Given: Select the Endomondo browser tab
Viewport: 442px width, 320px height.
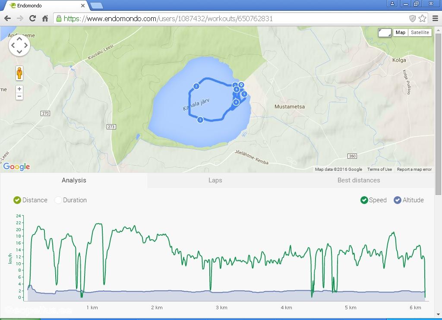Looking at the screenshot, I should (47, 5).
